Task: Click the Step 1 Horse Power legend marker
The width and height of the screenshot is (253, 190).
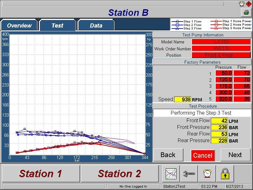Action: [216, 21]
